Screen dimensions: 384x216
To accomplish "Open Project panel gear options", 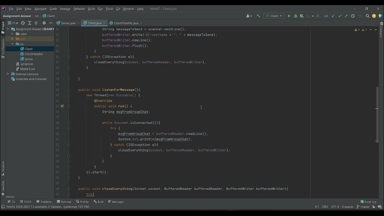I will (44, 23).
